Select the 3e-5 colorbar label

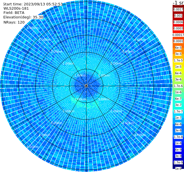click(x=178, y=54)
